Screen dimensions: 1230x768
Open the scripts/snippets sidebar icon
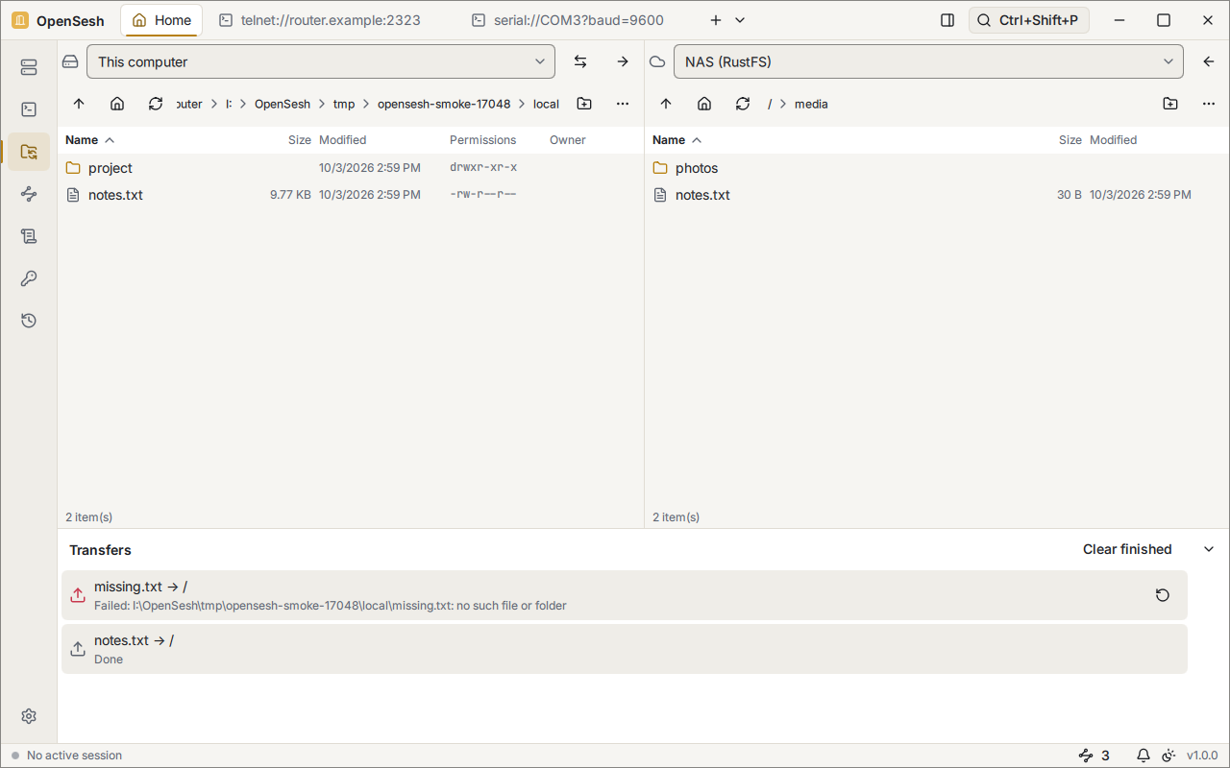[x=29, y=236]
